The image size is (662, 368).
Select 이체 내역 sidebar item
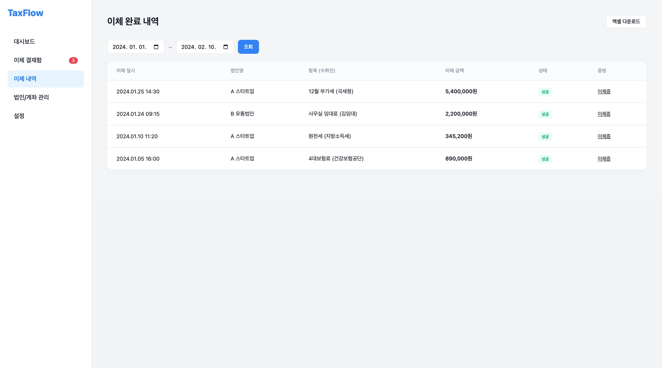pos(25,79)
